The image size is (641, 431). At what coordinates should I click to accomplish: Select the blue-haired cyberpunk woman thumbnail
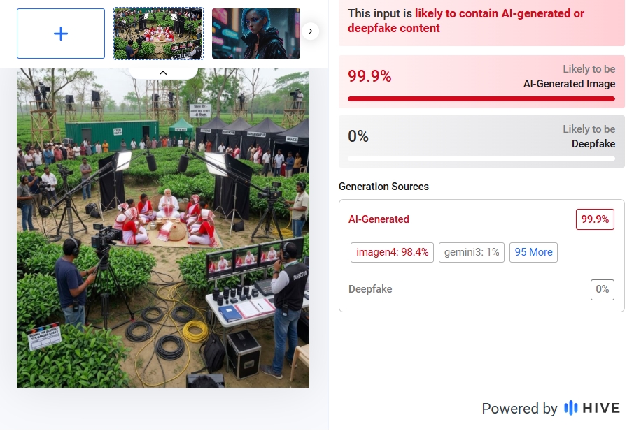click(x=256, y=34)
